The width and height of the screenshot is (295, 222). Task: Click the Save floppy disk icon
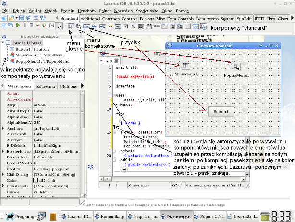click(x=22, y=18)
